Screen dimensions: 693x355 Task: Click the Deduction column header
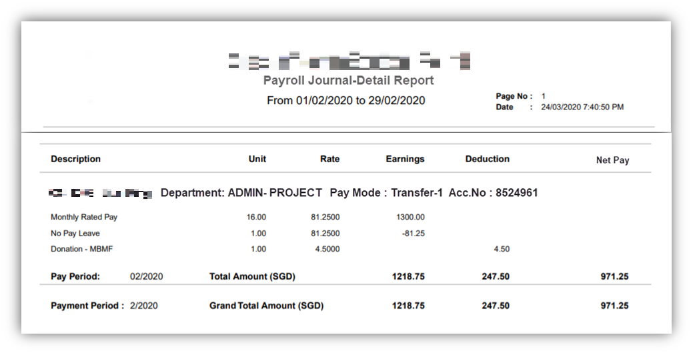point(487,159)
